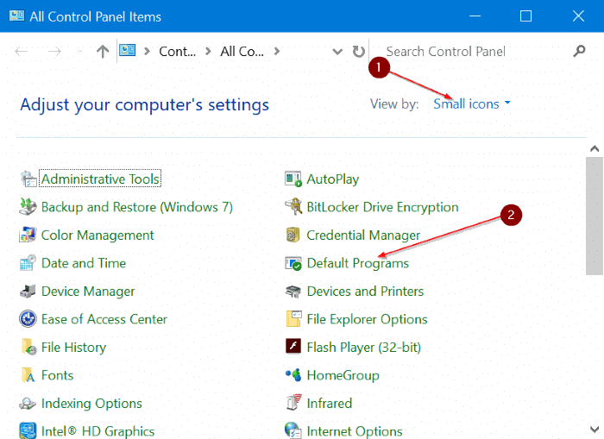
Task: Select the All Co... breadcrumb segment
Action: pyautogui.click(x=242, y=51)
